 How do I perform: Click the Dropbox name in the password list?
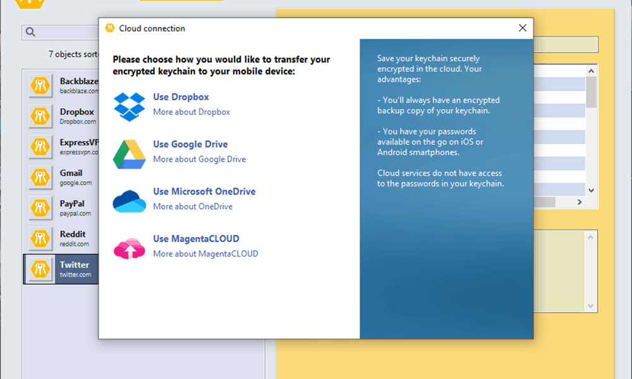(77, 112)
